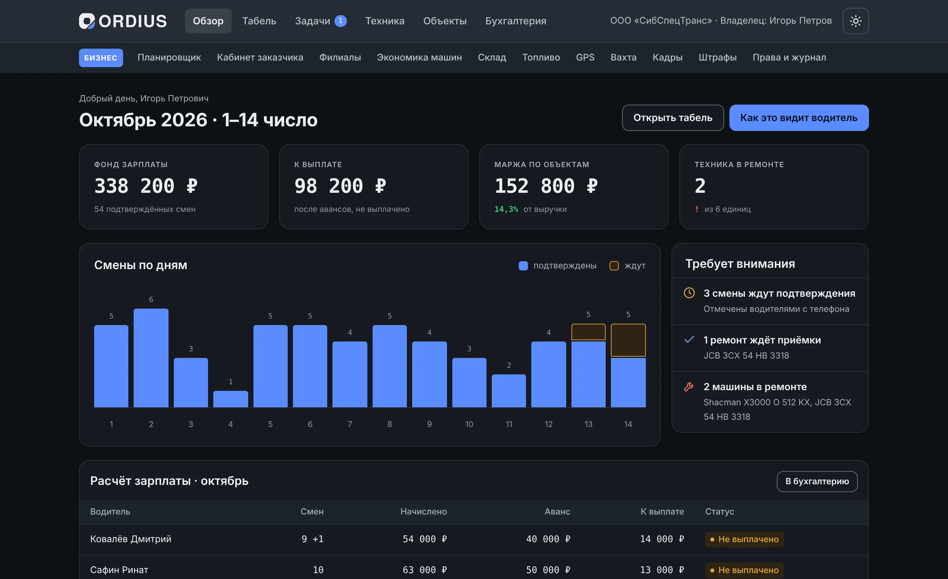This screenshot has width=948, height=579.
Task: Click the pending orange bar for day 14
Action: [628, 340]
